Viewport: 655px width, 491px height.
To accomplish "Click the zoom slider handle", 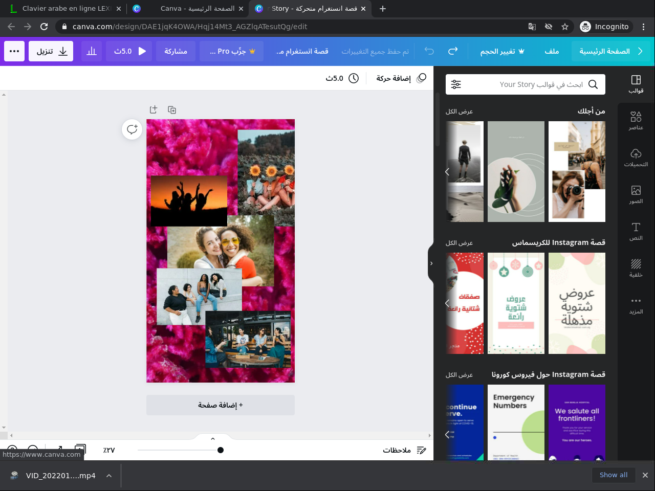I will [x=221, y=450].
